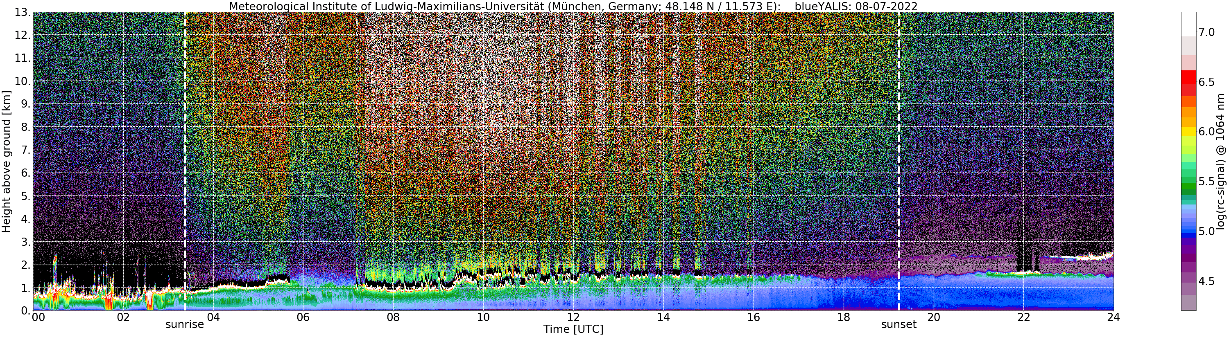
Task: Click the x-axis tick label '18'
Action: pyautogui.click(x=843, y=317)
